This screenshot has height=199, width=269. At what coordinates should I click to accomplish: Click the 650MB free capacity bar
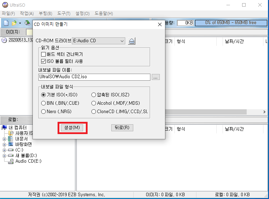coord(231,23)
